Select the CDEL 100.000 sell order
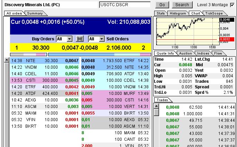This screenshot has width=237, height=147. point(116,80)
